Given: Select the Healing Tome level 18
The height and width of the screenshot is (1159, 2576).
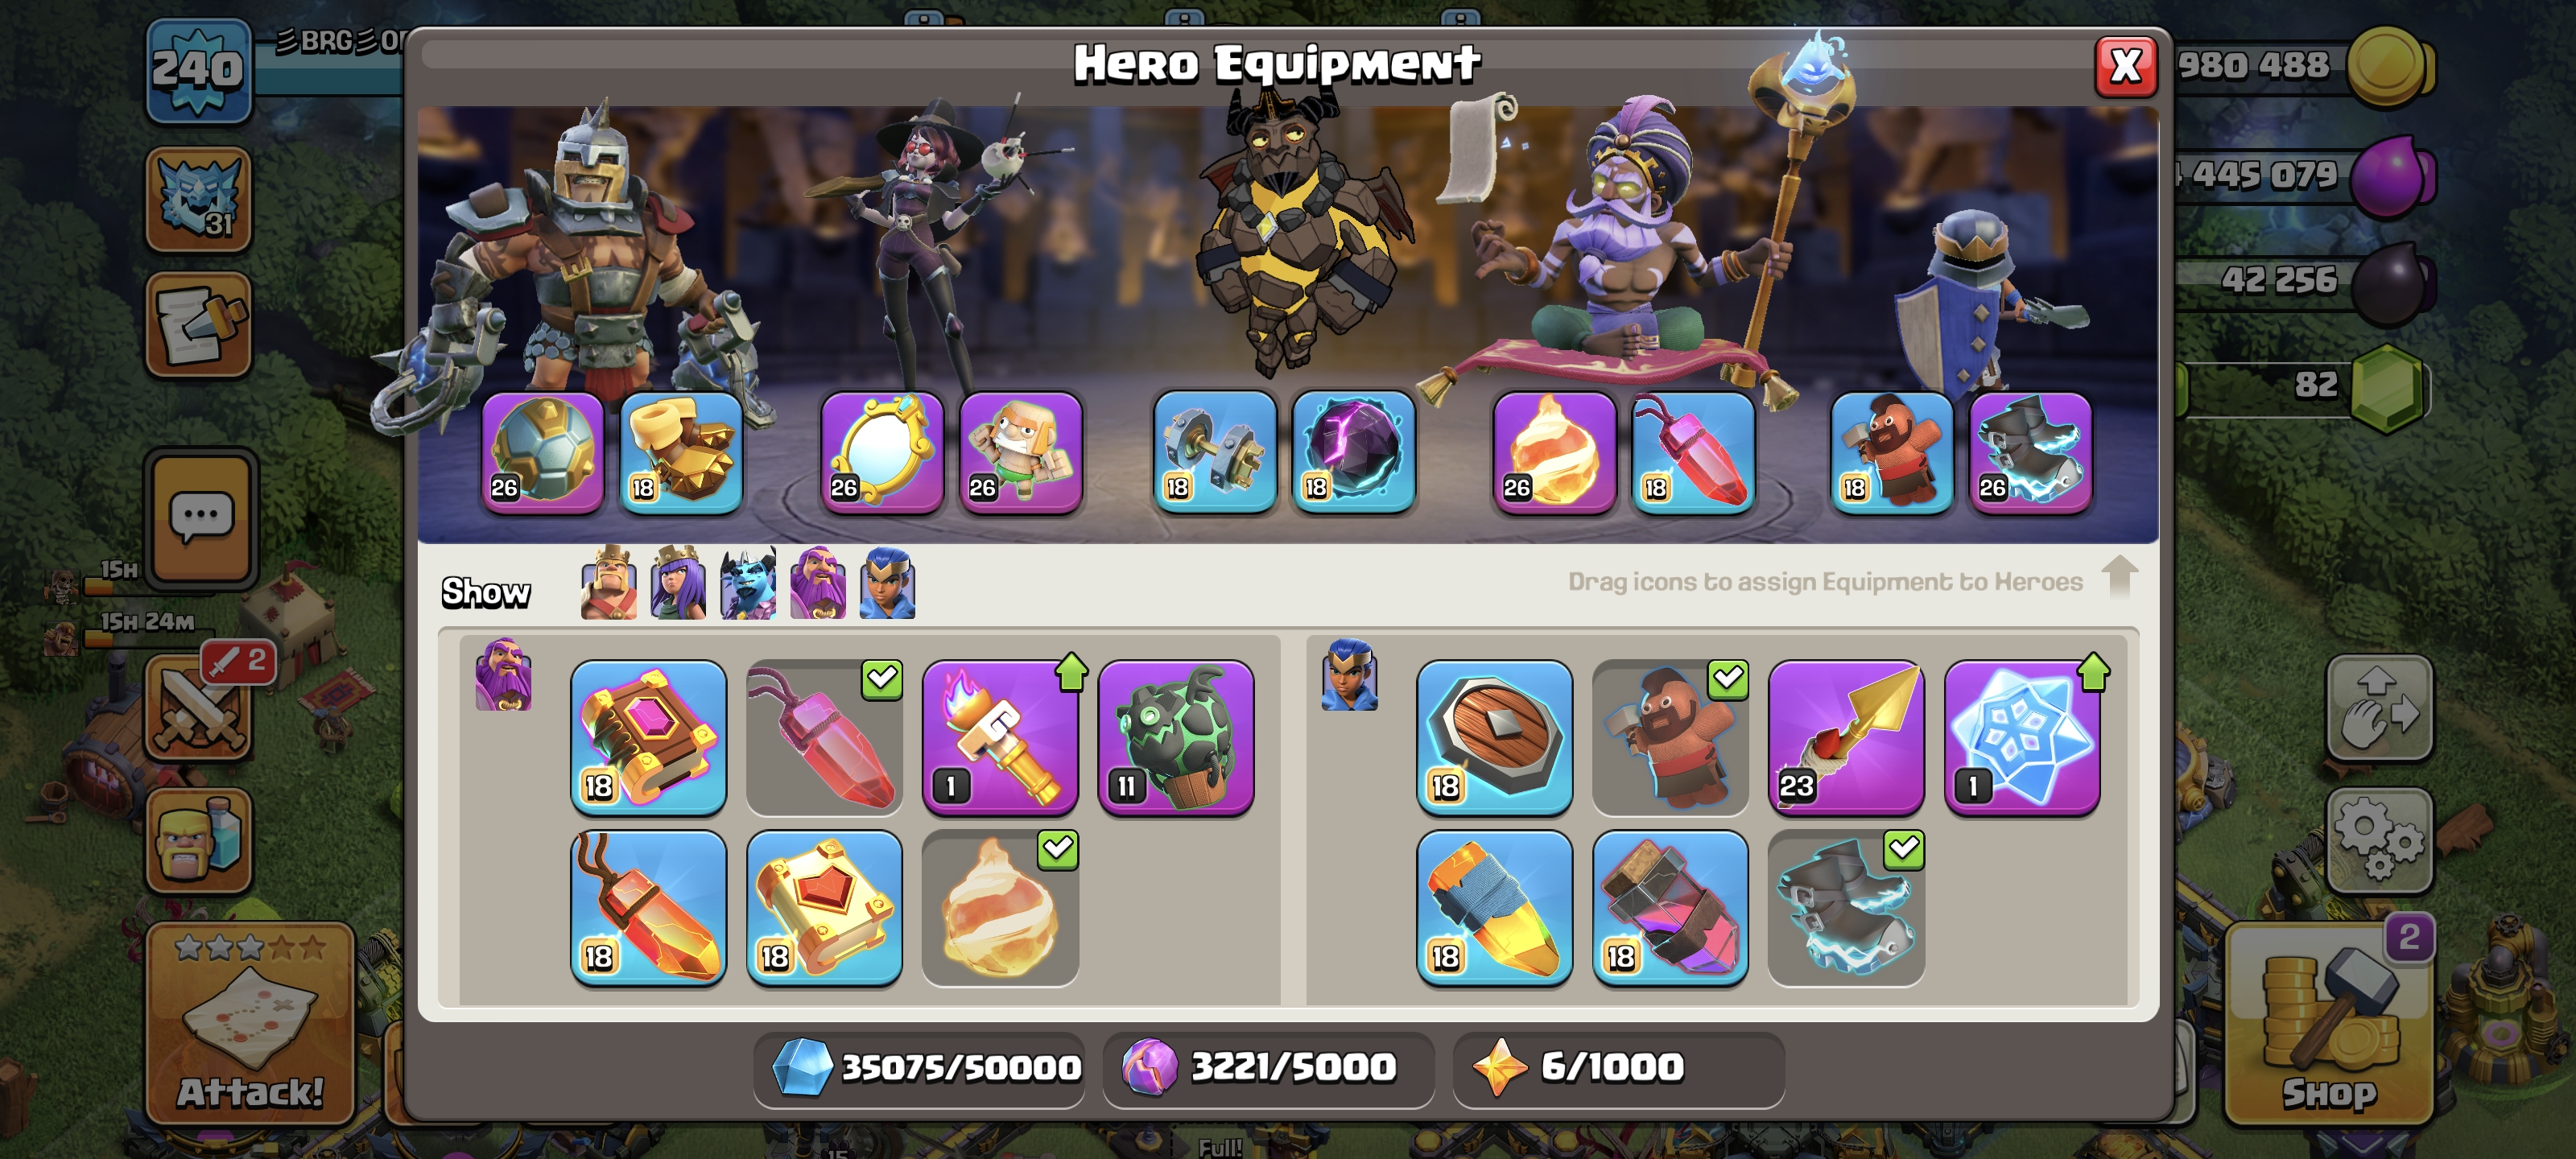Looking at the screenshot, I should (825, 908).
